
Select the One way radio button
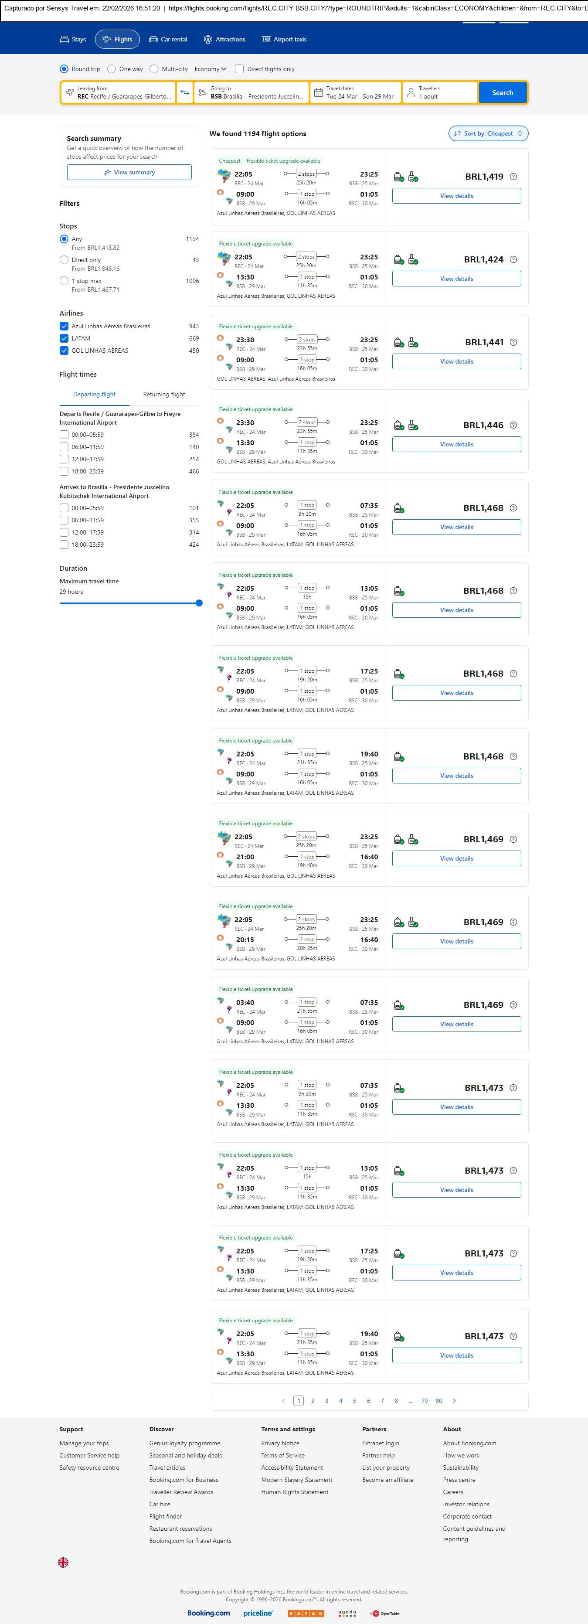tap(112, 69)
